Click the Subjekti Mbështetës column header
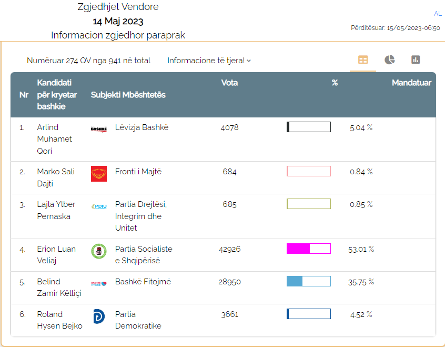The width and height of the screenshot is (445, 347). pyautogui.click(x=128, y=95)
